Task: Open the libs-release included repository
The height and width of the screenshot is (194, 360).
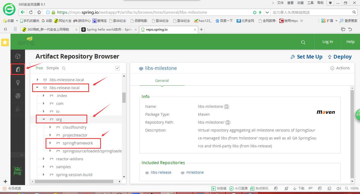Action: click(161, 172)
